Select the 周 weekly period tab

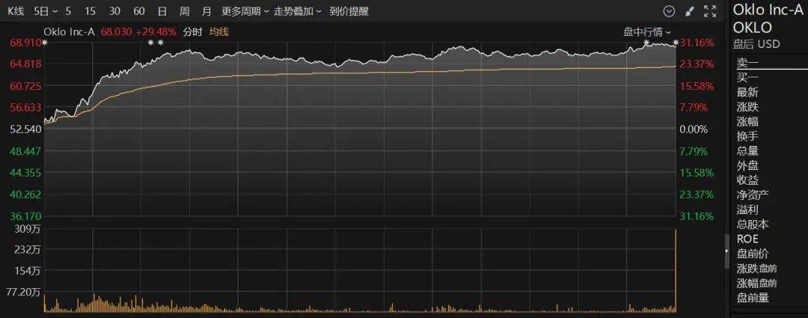click(x=185, y=11)
